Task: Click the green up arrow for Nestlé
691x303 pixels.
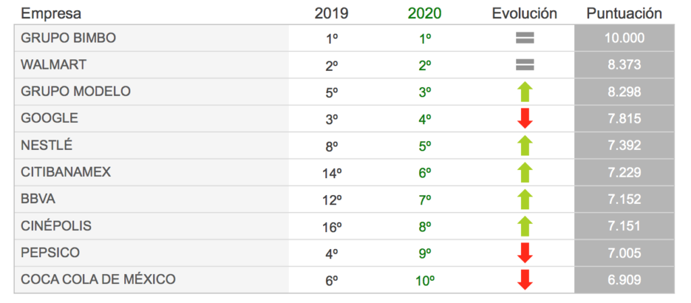Action: pos(525,145)
